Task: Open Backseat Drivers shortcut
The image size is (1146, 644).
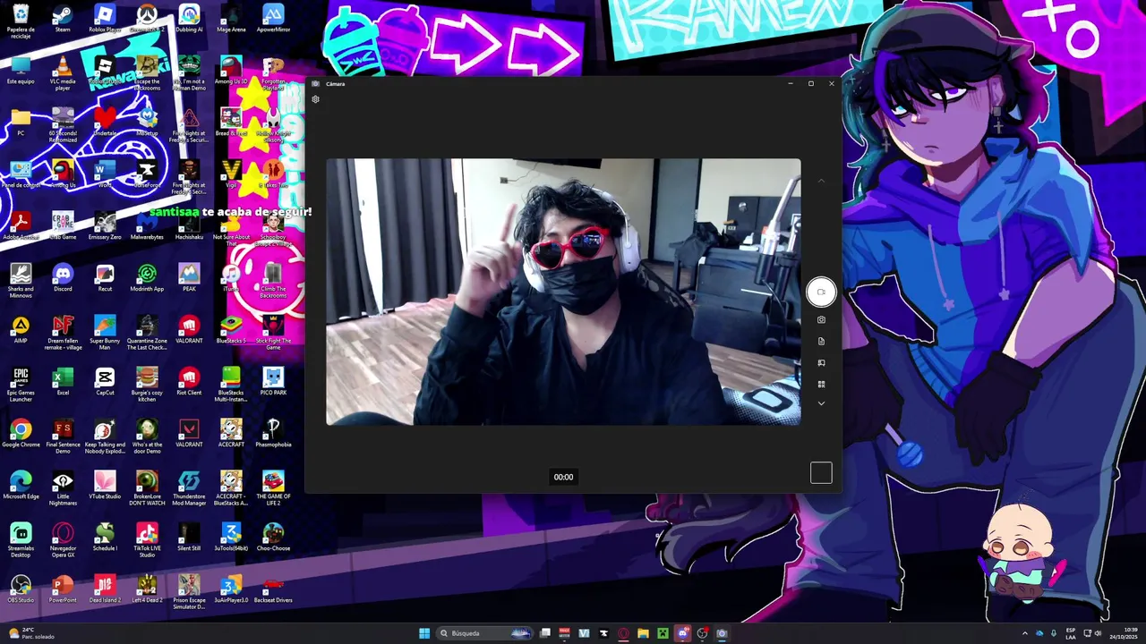Action: point(273,589)
